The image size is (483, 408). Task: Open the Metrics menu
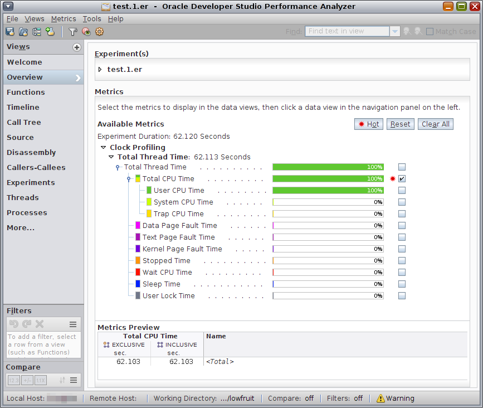64,19
